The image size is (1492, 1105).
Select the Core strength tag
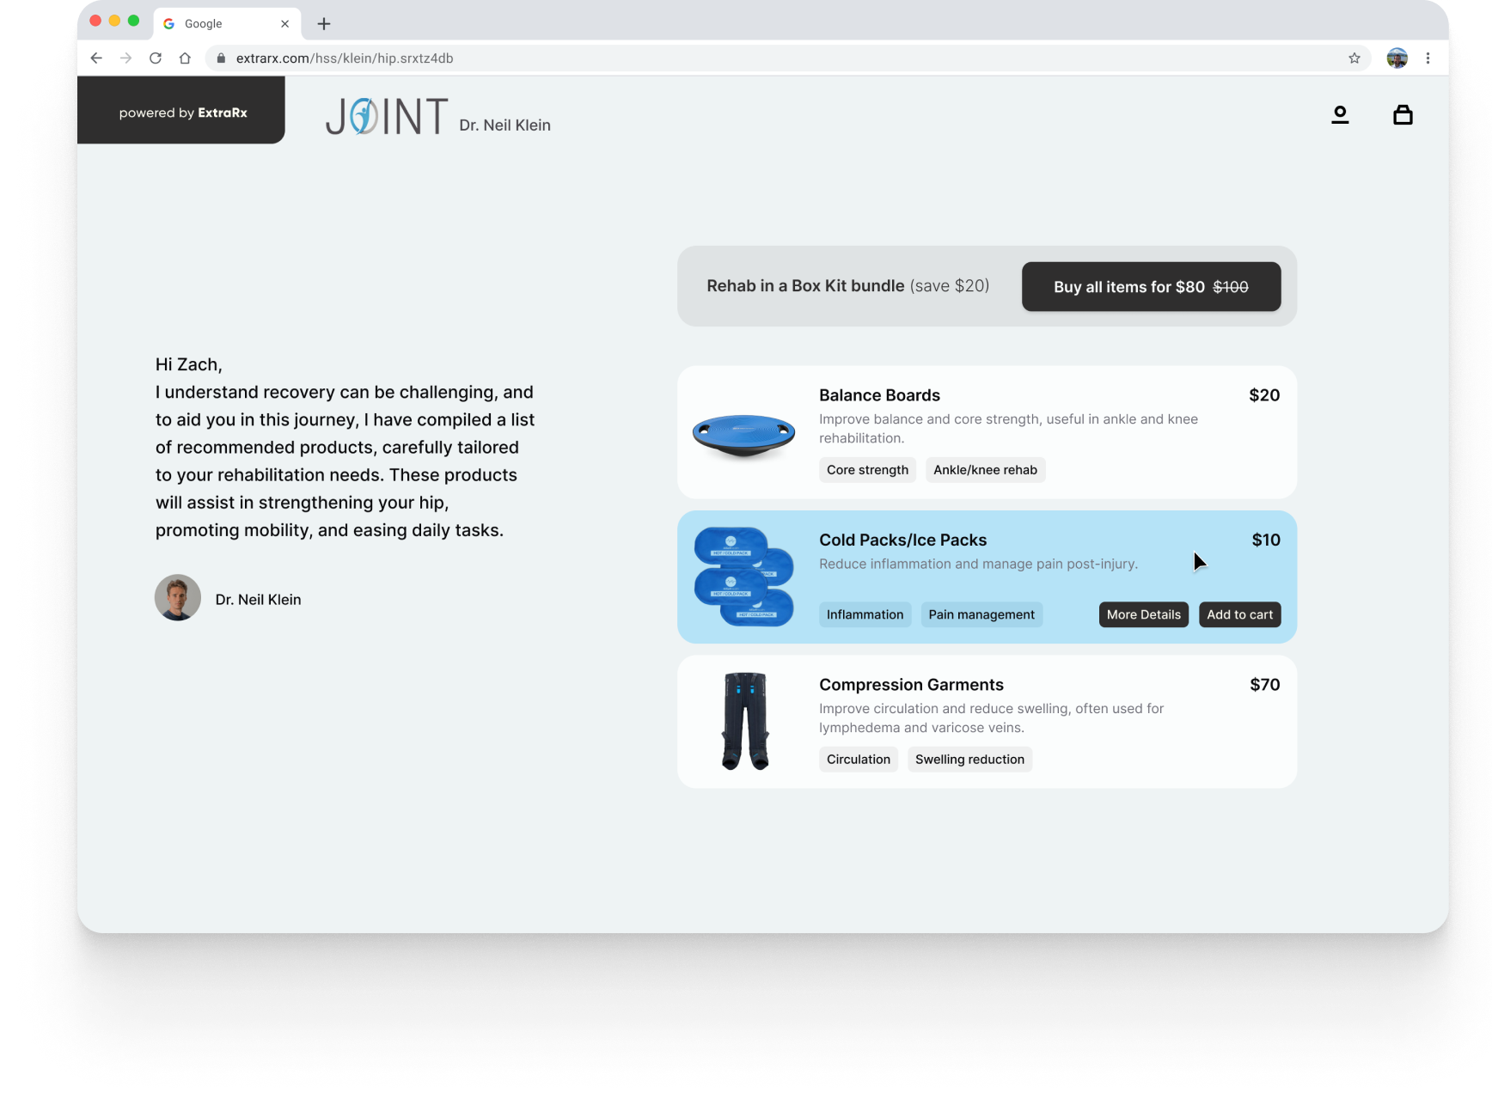click(867, 470)
